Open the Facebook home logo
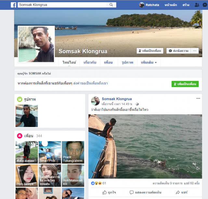Image resolution: width=208 pixels, height=199 pixels. coord(13,5)
